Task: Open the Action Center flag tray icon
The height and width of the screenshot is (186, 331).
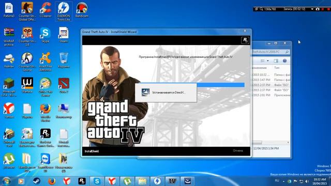Action: [x=295, y=181]
